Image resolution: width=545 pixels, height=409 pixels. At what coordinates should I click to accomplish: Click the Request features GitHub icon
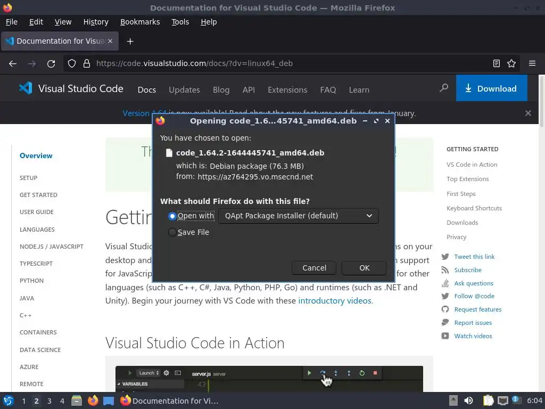445,309
